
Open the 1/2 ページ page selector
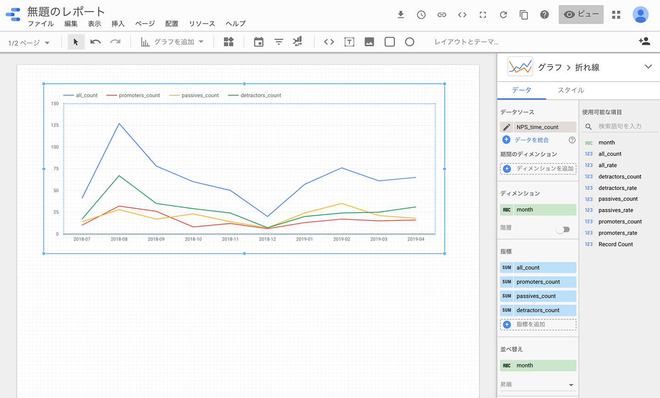pos(28,43)
